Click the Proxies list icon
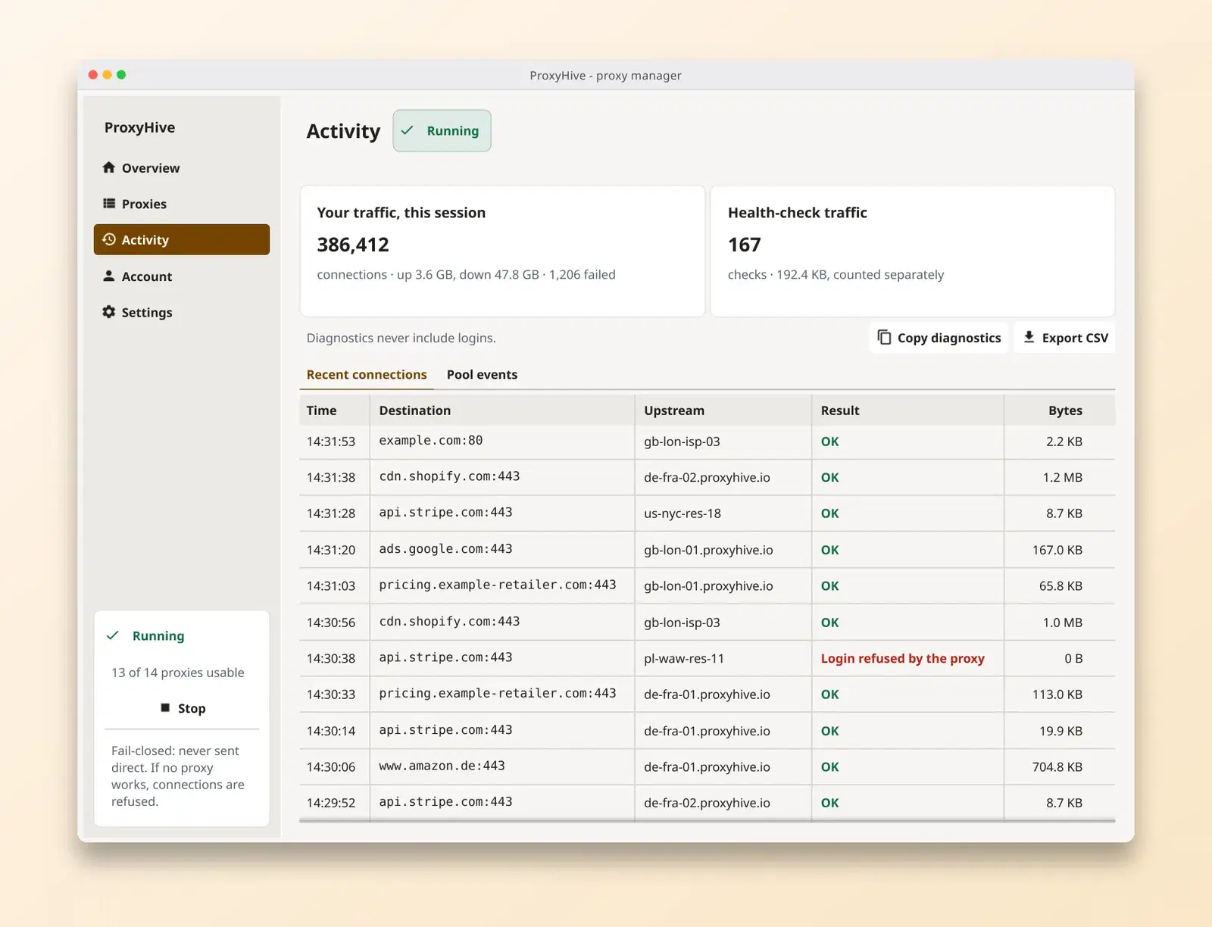1212x927 pixels. coord(109,204)
